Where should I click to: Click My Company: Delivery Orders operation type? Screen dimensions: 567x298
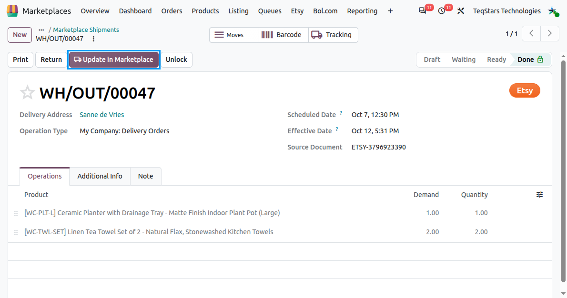click(124, 131)
